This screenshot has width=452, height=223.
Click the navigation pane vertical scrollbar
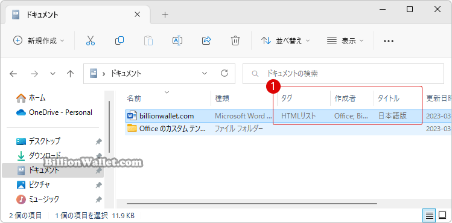[x=109, y=127]
